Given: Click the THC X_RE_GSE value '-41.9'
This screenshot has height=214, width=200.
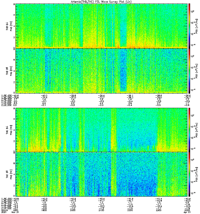Looking at the screenshot, I should pos(130,199).
